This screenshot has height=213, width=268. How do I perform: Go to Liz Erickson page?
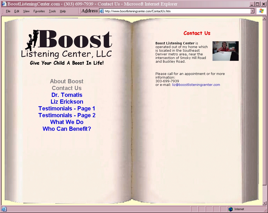tap(67, 102)
